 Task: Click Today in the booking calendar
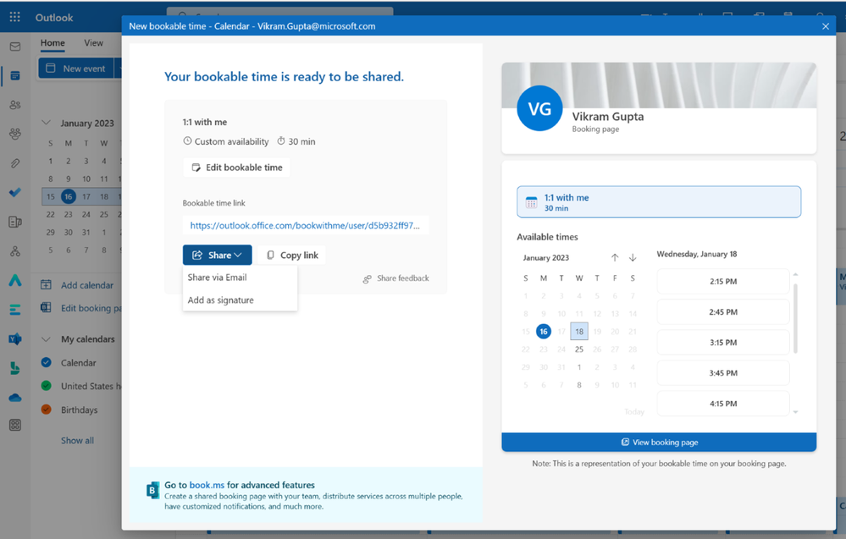tap(634, 412)
